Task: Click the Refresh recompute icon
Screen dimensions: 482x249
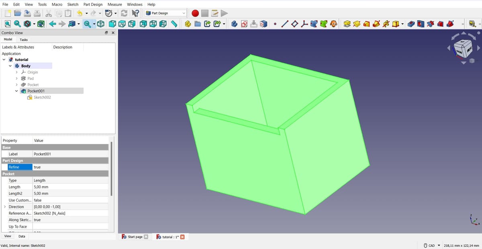Action: [x=124, y=13]
